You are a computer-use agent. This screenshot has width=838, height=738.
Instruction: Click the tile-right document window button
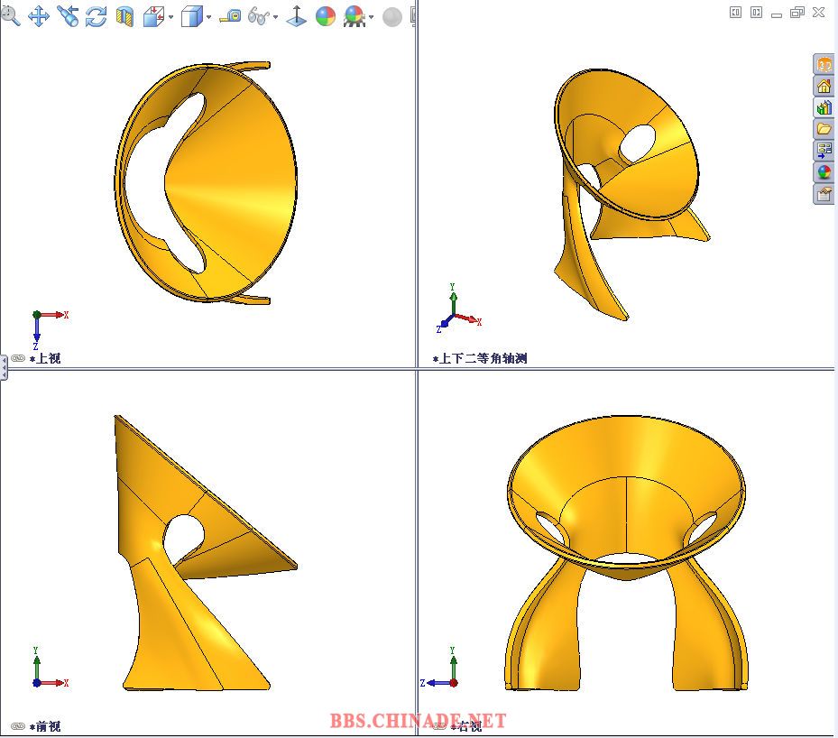756,13
